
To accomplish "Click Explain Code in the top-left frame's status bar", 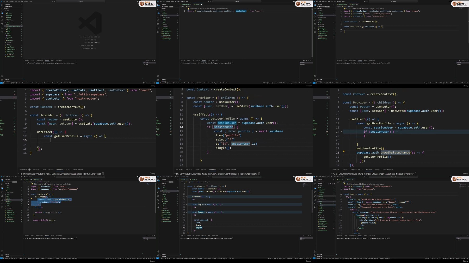I will click(x=43, y=83).
